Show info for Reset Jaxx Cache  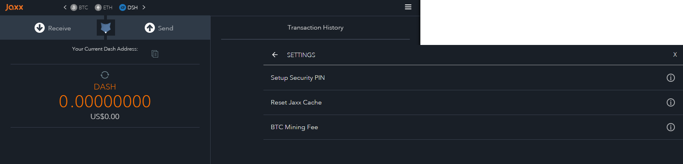(x=671, y=102)
